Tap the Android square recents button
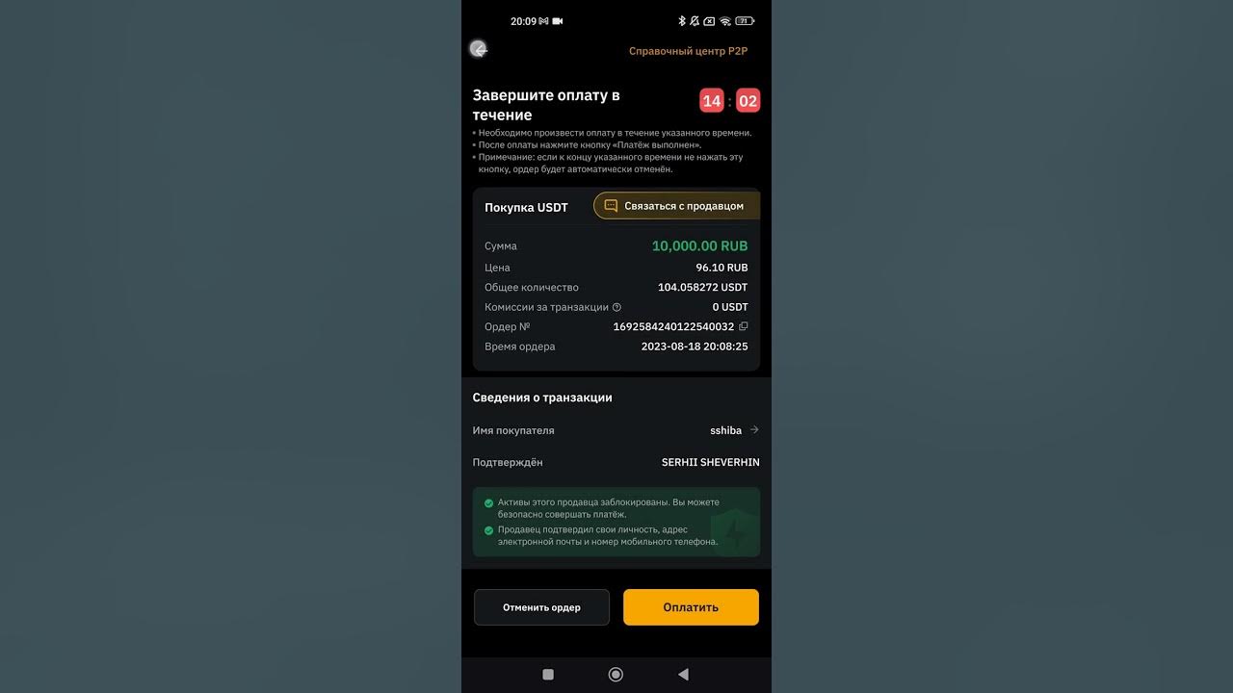Image resolution: width=1233 pixels, height=693 pixels. click(548, 675)
